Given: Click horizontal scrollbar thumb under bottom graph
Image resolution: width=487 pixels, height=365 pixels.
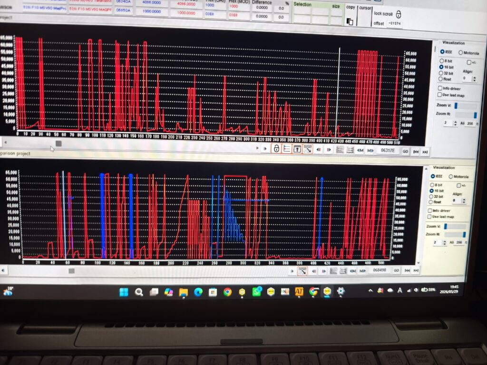Looking at the screenshot, I should point(71,271).
